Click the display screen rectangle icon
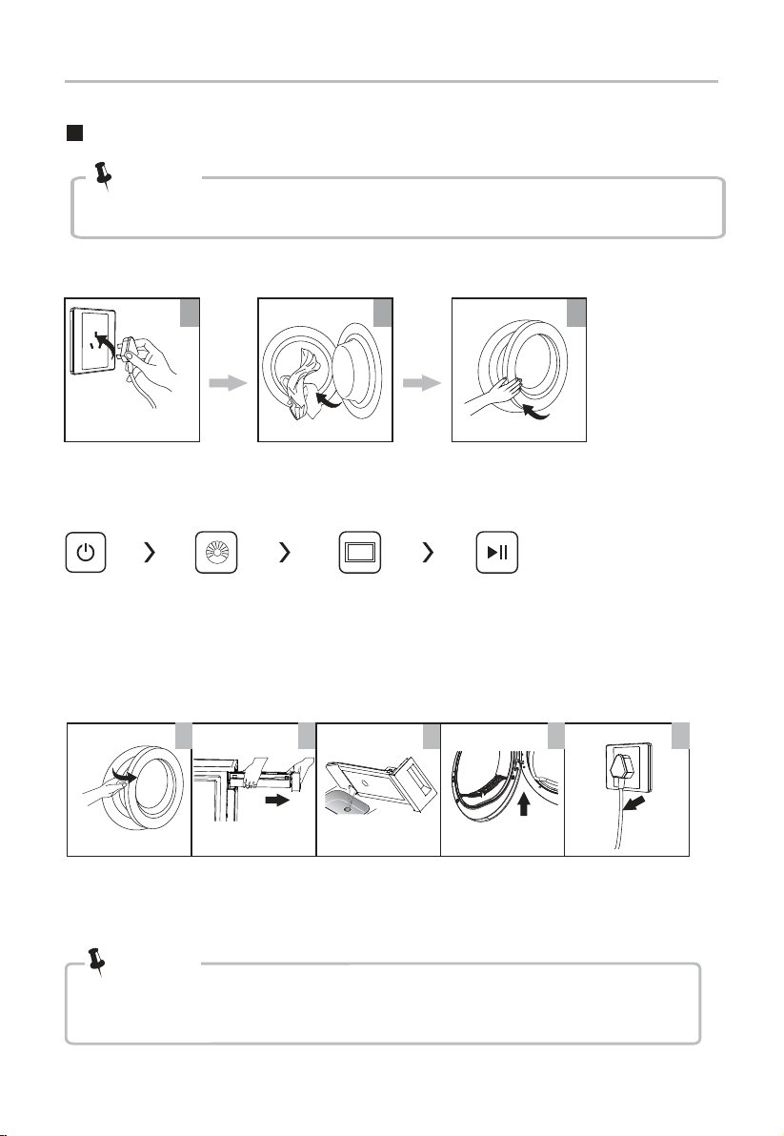This screenshot has width=784, height=1136. tap(360, 553)
